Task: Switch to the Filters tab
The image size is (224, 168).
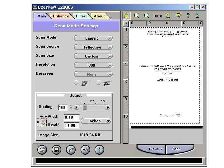Action: coord(81,16)
